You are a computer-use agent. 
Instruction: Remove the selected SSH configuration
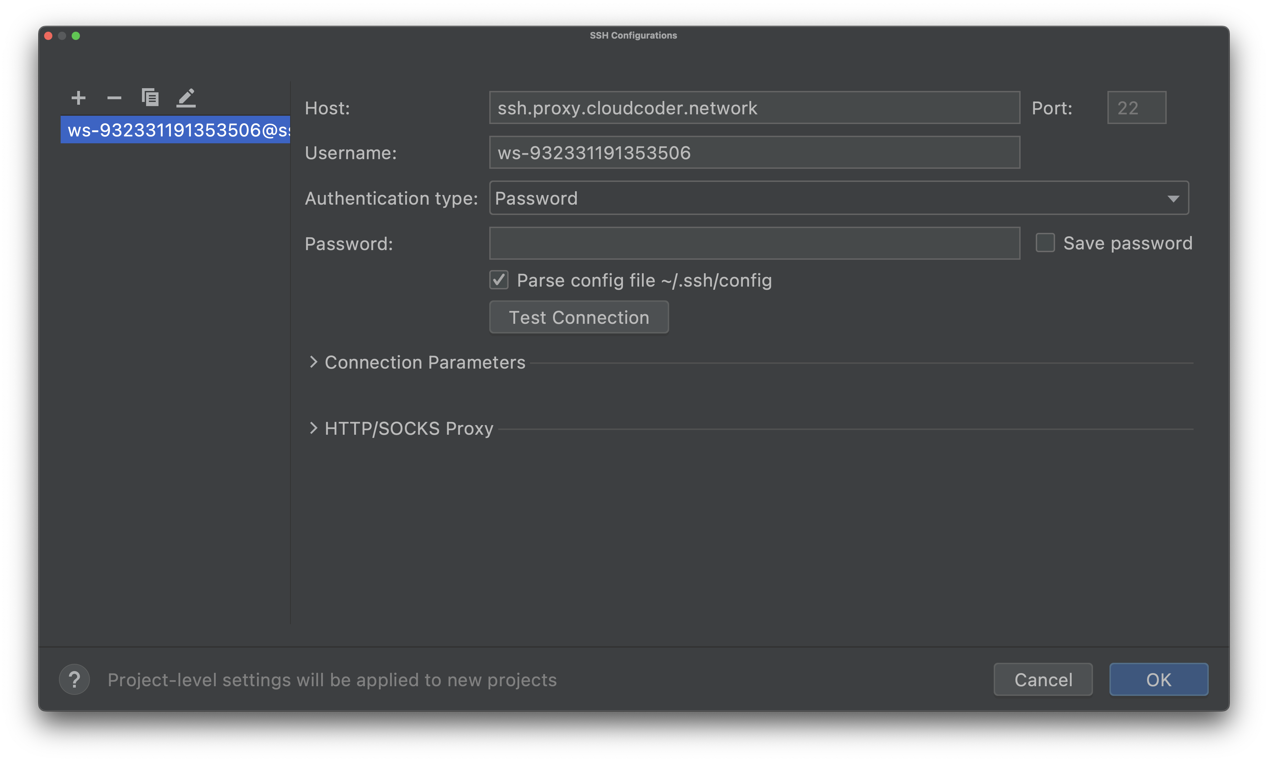point(114,97)
